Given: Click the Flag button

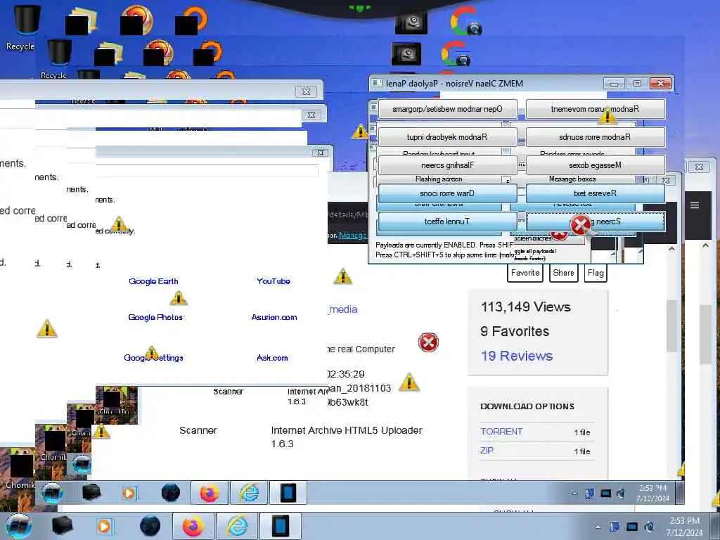Looking at the screenshot, I should 596,273.
